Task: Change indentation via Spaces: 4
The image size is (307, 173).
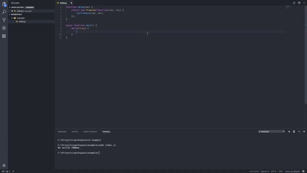Action: pyautogui.click(x=264, y=171)
